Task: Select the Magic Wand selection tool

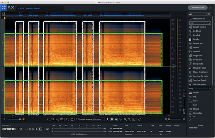Action: (x=129, y=119)
